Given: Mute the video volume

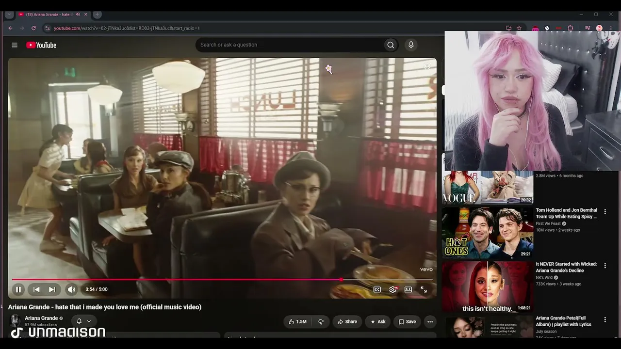Looking at the screenshot, I should (x=71, y=289).
